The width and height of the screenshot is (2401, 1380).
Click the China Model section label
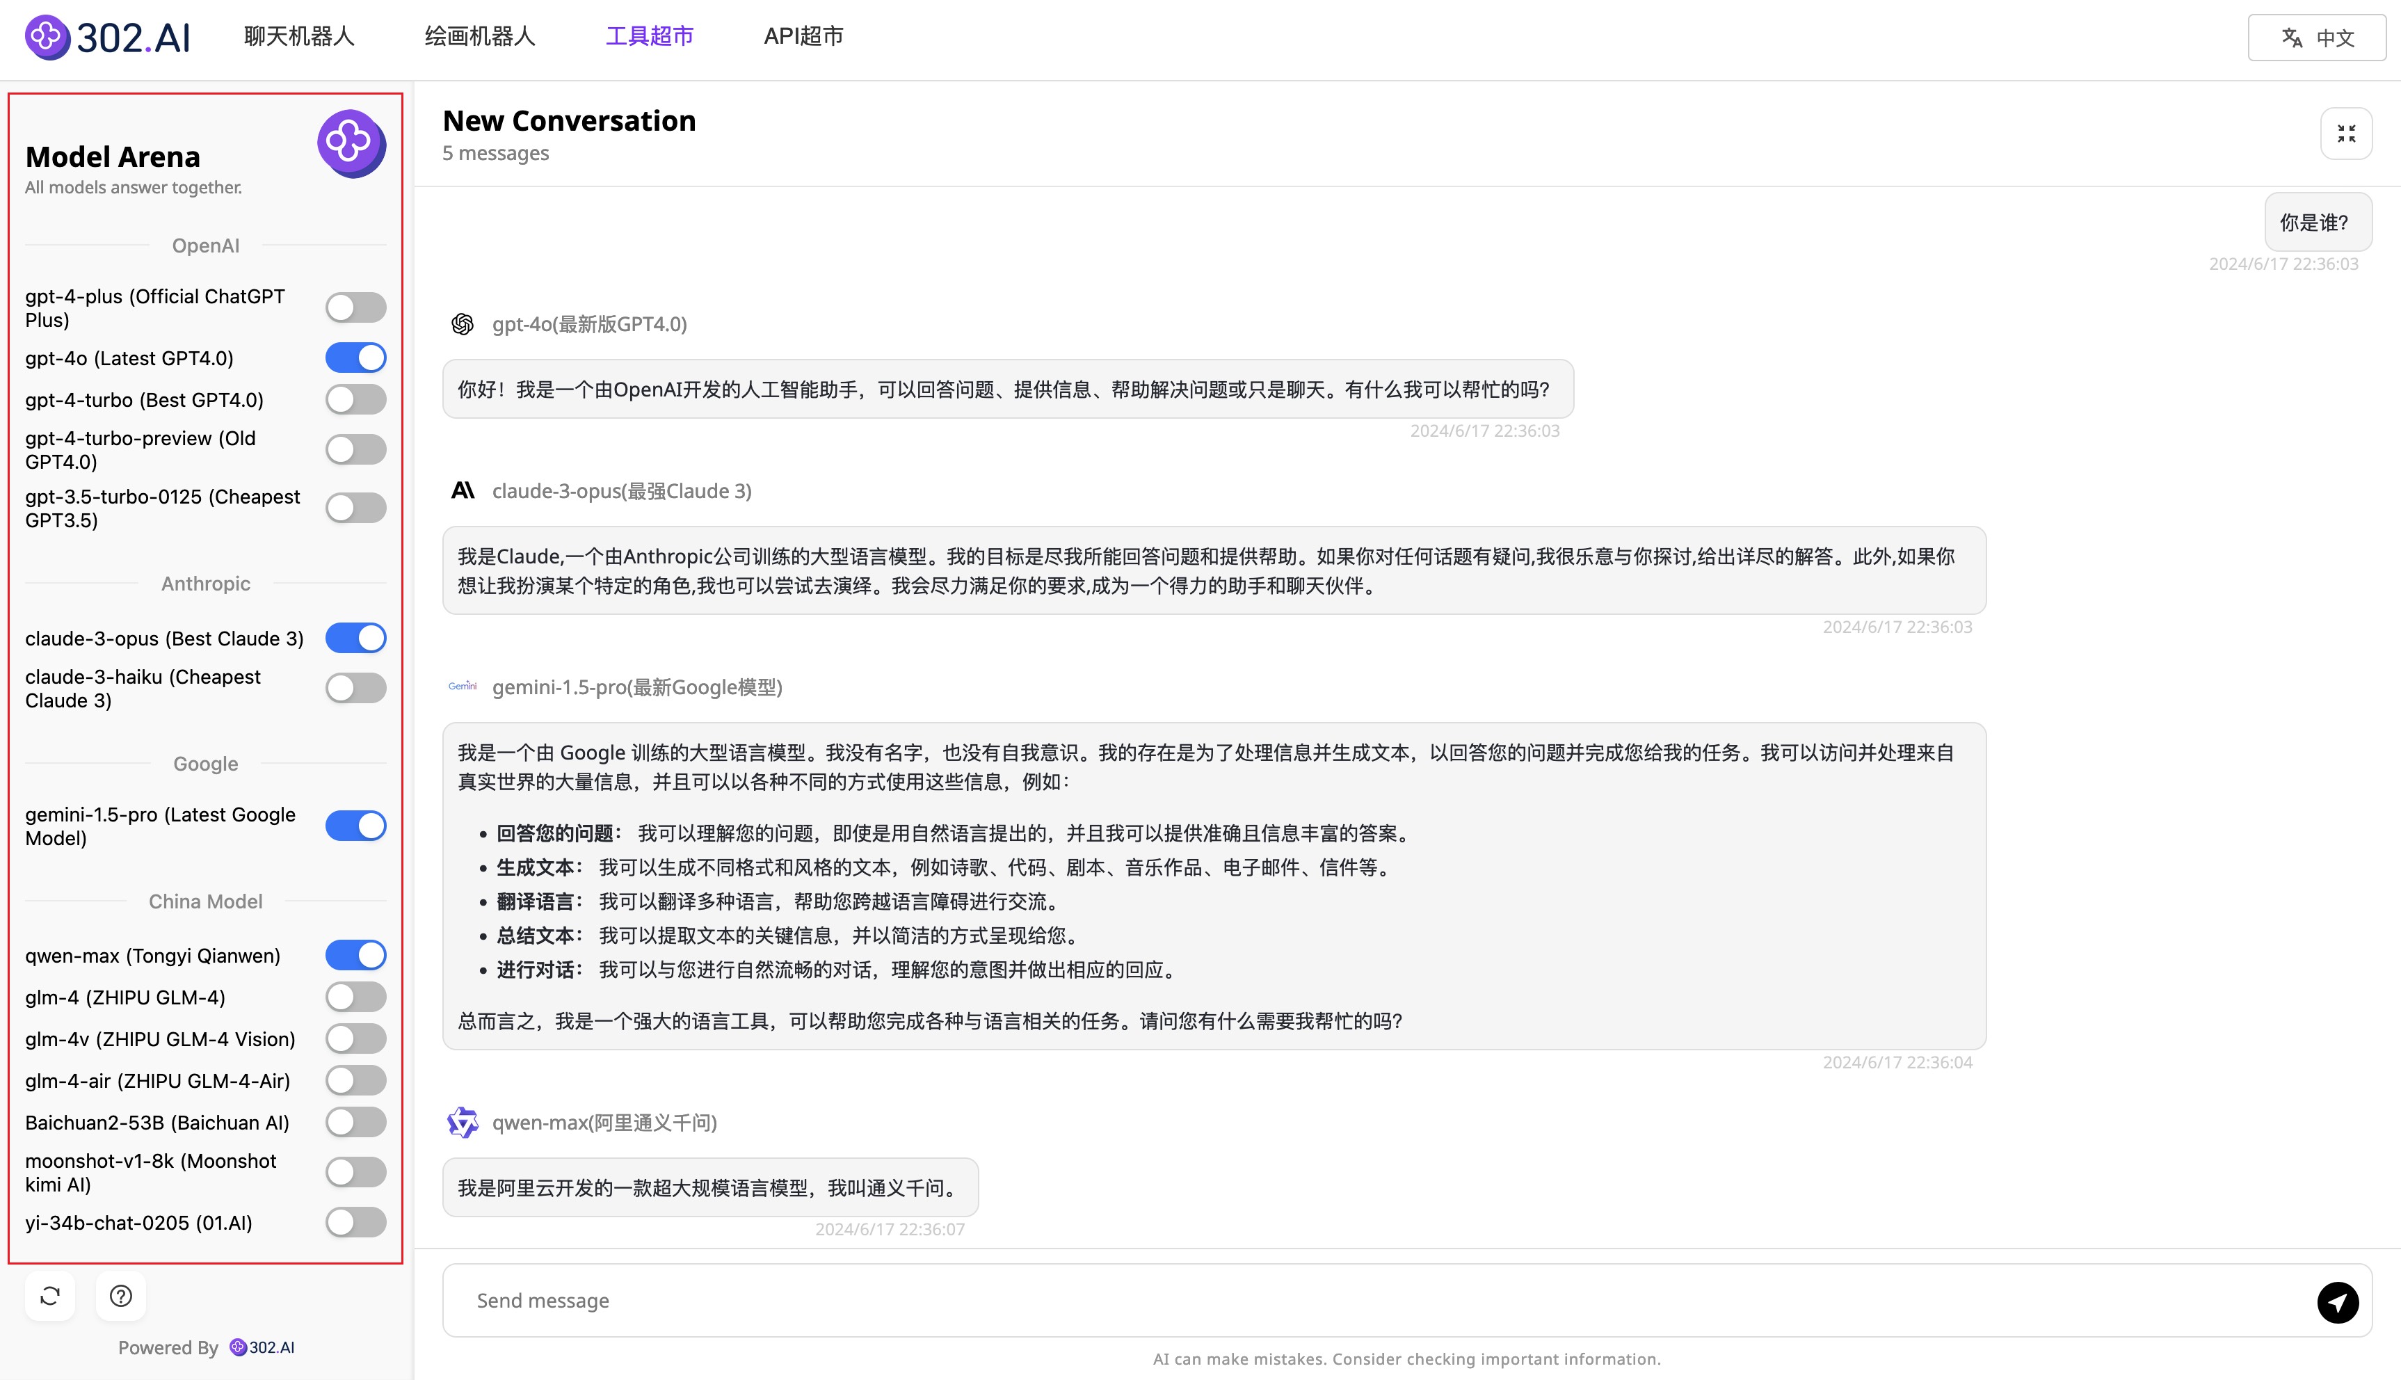pos(206,901)
